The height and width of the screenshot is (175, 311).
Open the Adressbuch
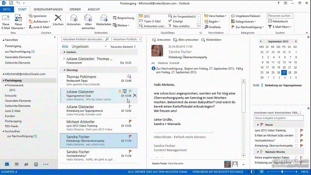[278, 21]
